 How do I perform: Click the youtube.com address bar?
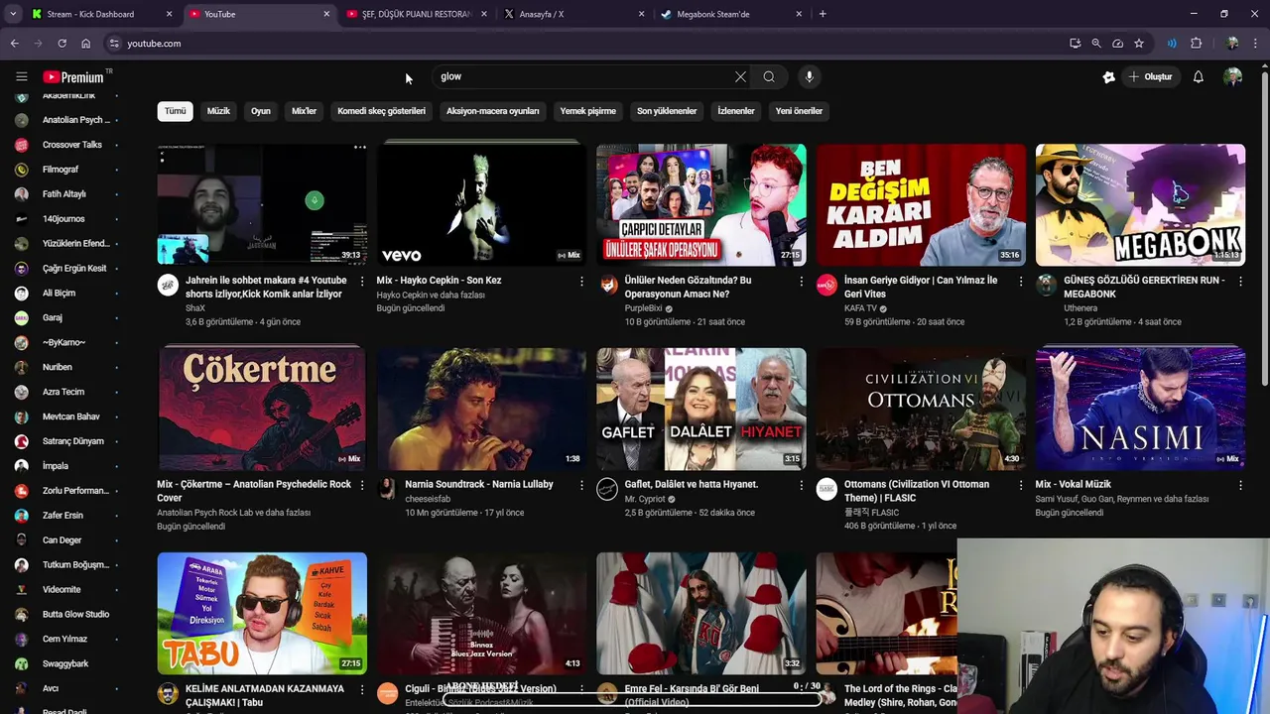[585, 44]
